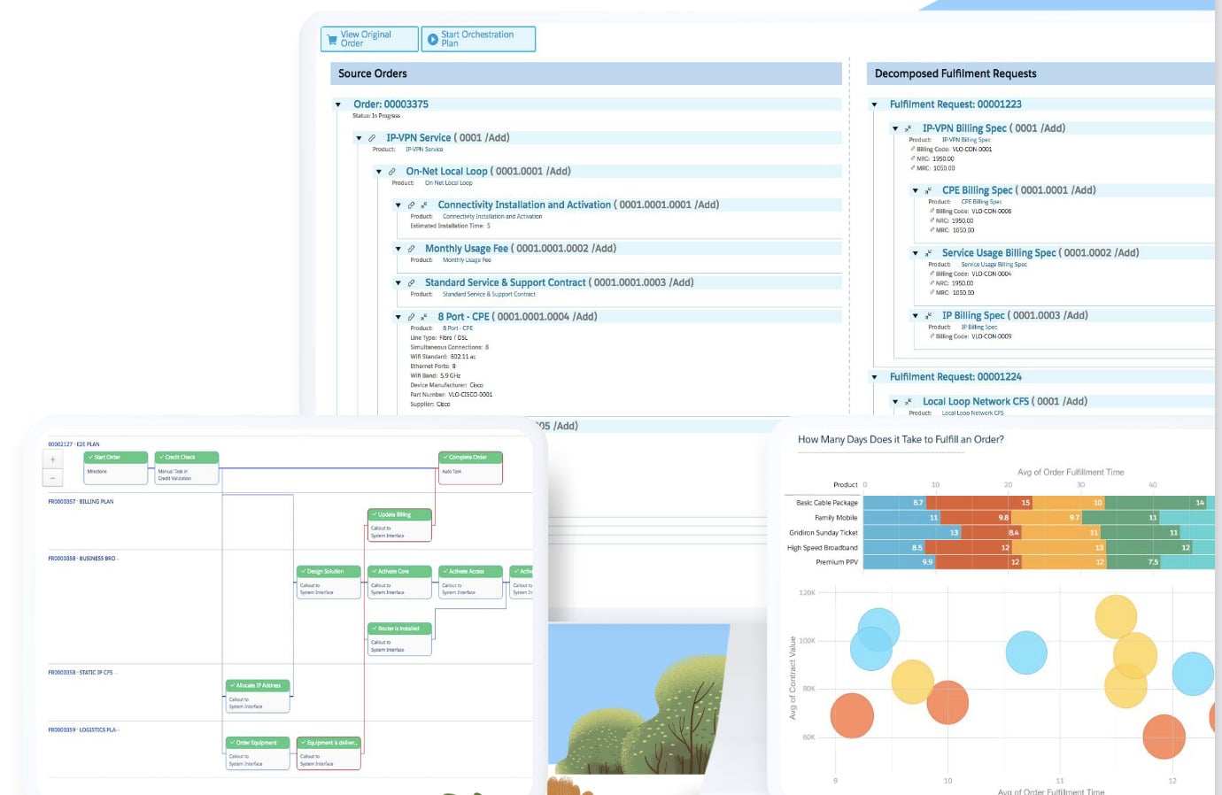1222x795 pixels.
Task: Click decompose icon beside CPE Billing Spec
Action: point(928,191)
